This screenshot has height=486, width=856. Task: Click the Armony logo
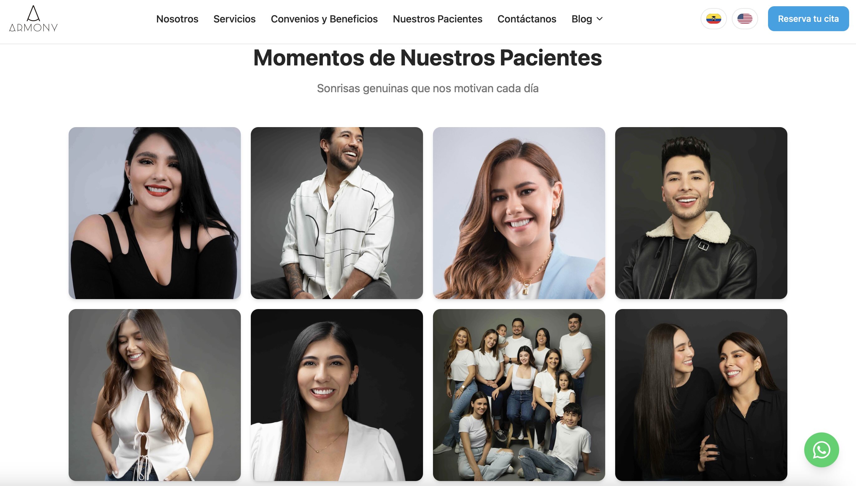(x=33, y=19)
